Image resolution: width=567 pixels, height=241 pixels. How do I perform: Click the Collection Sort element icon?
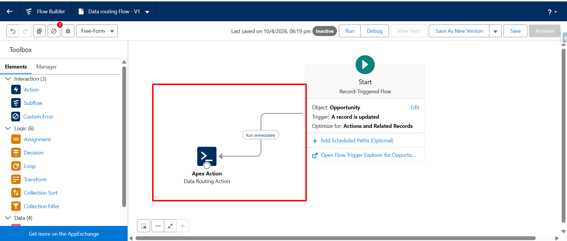16,193
